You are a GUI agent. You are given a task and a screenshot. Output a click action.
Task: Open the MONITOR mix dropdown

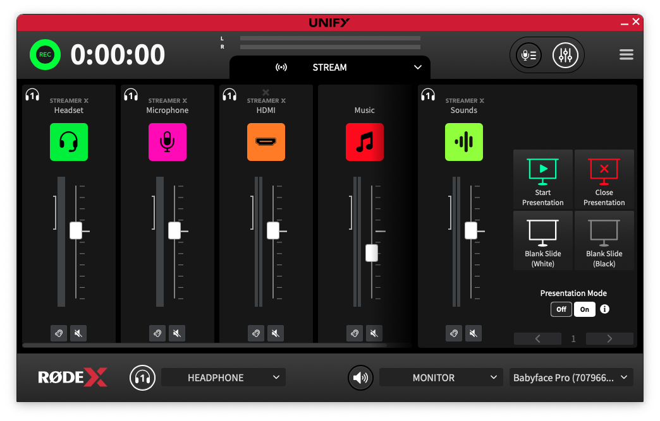pyautogui.click(x=441, y=377)
